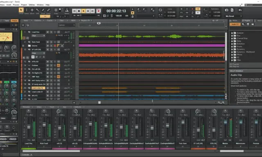Image resolution: width=262 pixels, height=157 pixels.
Task: Fast forward in transport
Action: [x=93, y=11]
